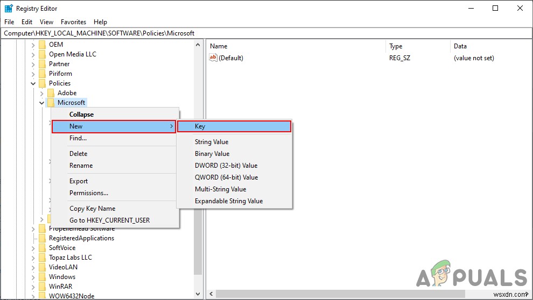Click the (Default) string value icon

tap(213, 58)
